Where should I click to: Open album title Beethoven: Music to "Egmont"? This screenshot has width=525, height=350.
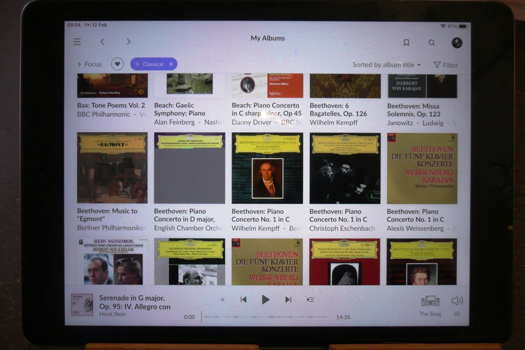point(107,215)
